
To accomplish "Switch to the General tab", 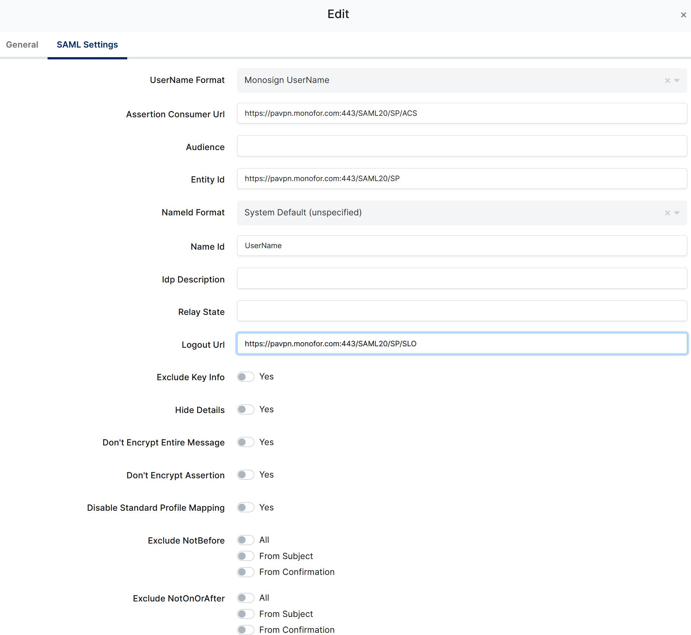I will pyautogui.click(x=22, y=45).
